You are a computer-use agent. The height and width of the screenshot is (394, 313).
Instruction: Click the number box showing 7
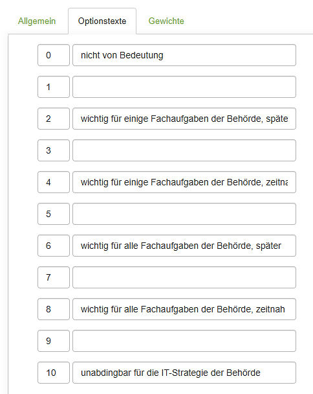[54, 277]
